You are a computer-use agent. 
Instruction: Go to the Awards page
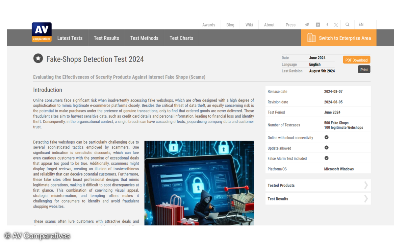[x=209, y=25]
